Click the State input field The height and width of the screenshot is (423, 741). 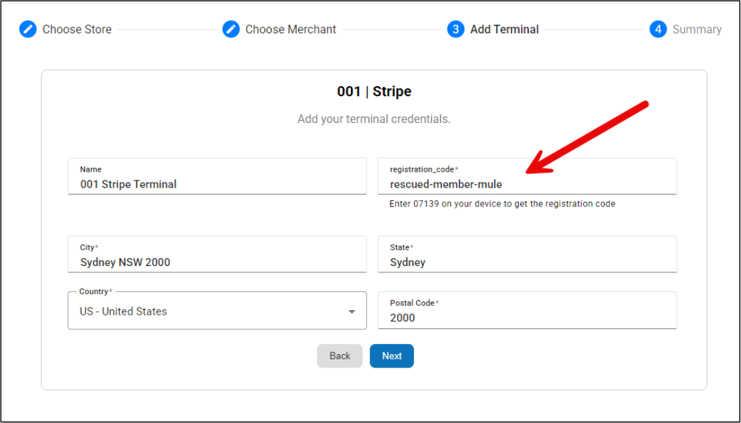click(527, 262)
